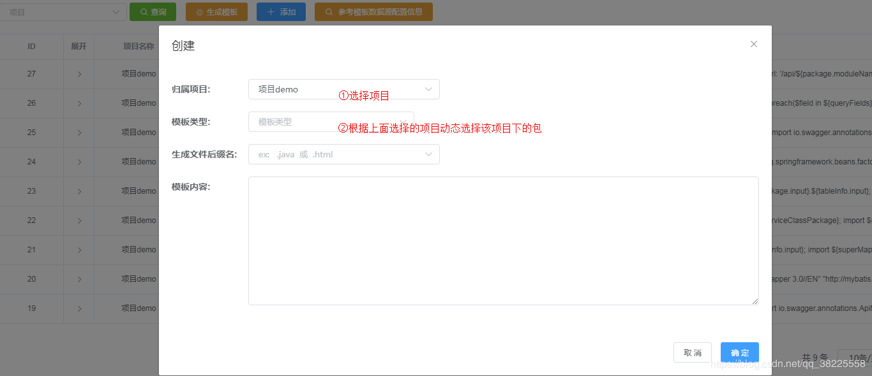
Task: Expand row with ID 20
Action: tap(79, 279)
